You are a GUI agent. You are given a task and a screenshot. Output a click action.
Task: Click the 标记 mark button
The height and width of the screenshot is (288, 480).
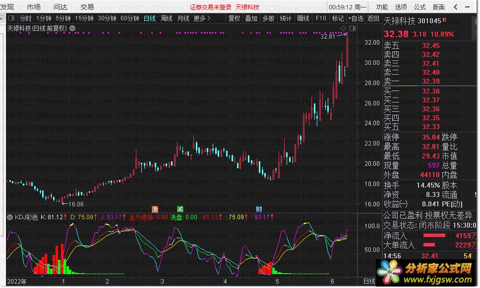coord(338,18)
